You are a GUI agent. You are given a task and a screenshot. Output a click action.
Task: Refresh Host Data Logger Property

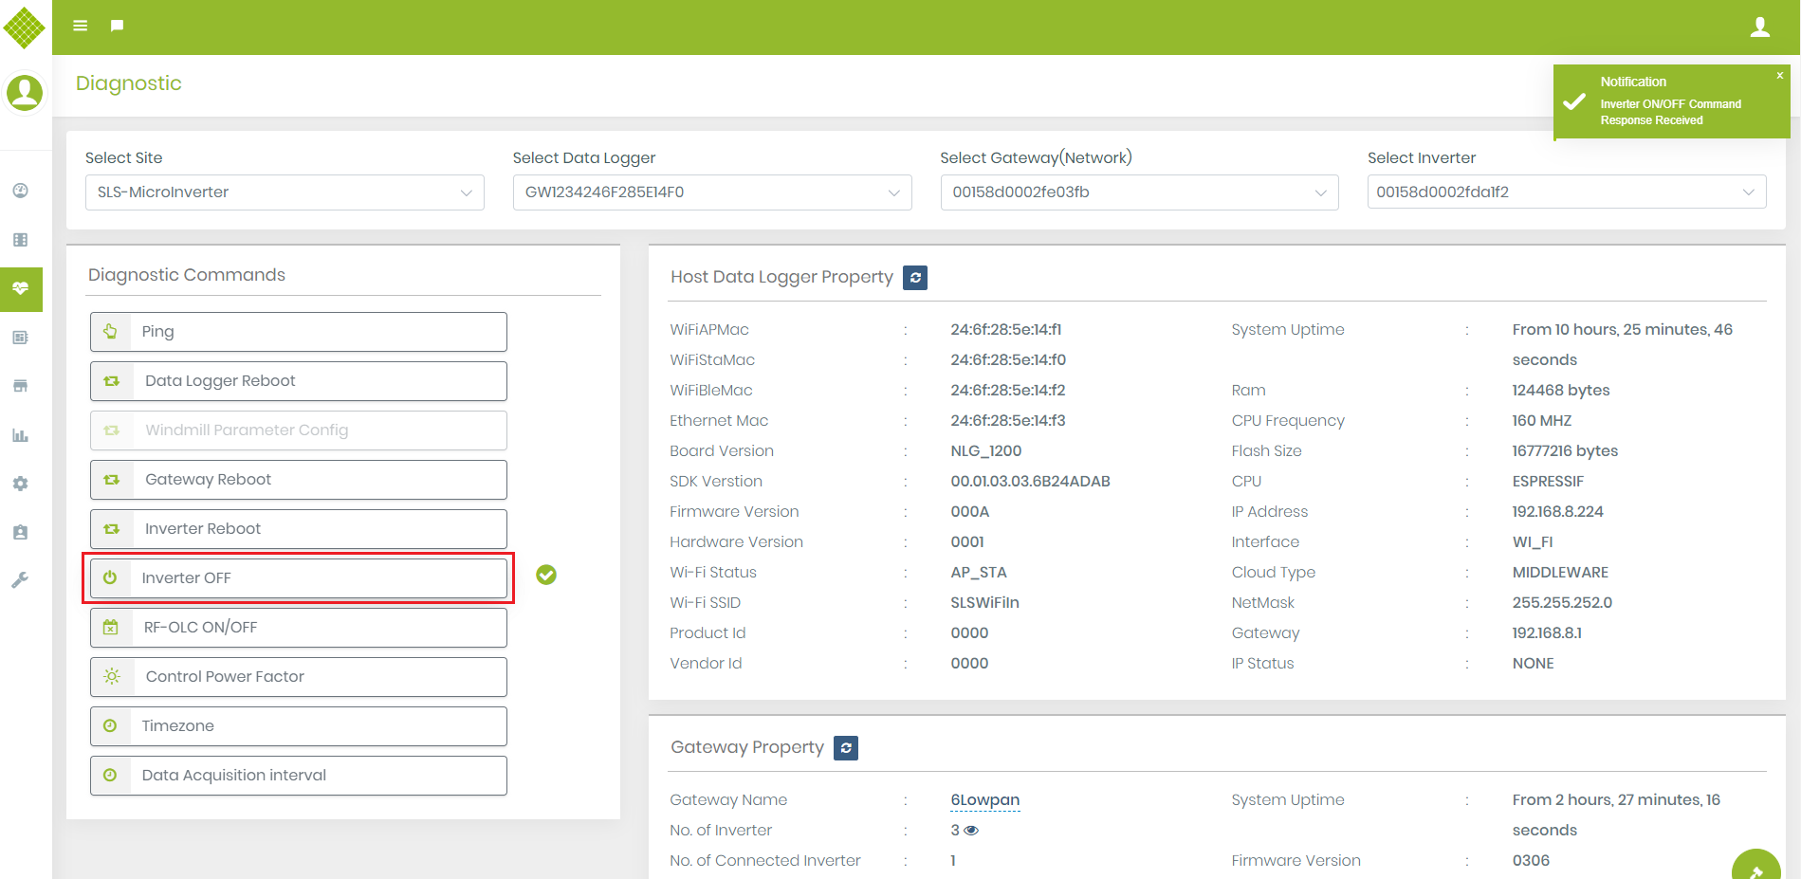pyautogui.click(x=914, y=278)
